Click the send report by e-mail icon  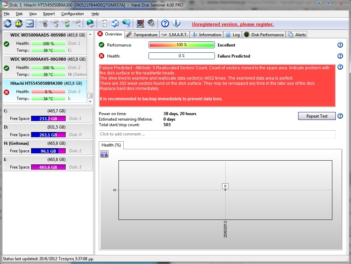click(x=115, y=23)
